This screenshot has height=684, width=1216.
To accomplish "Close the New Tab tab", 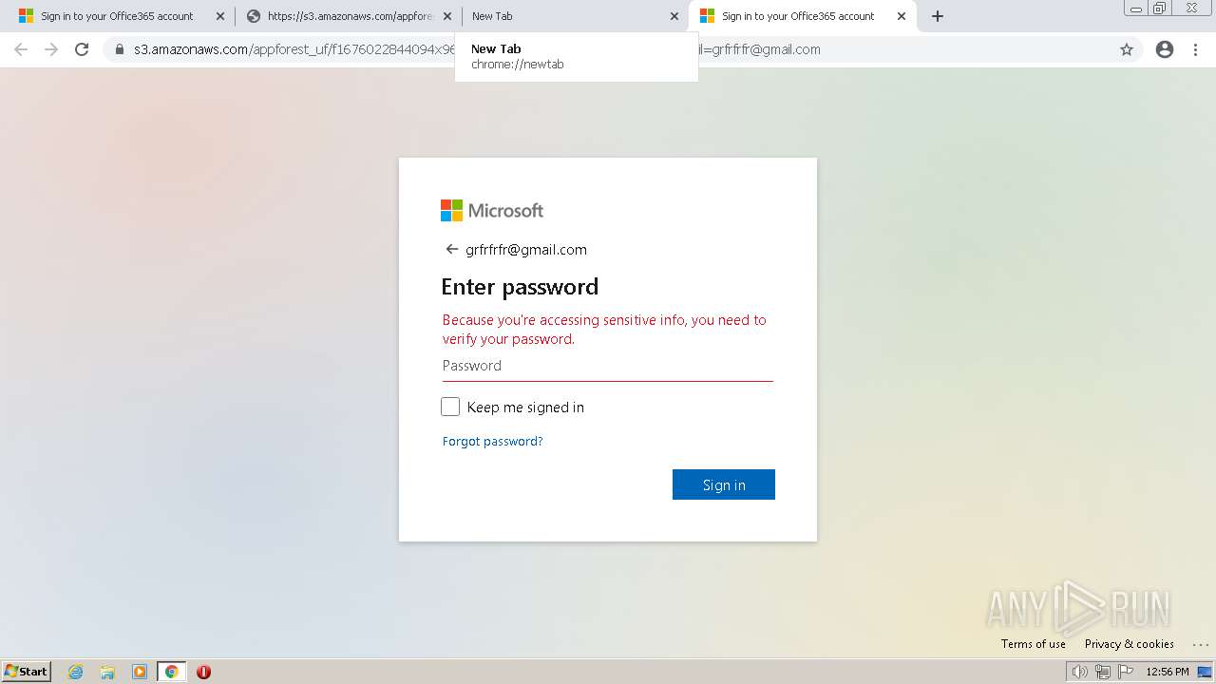I will point(674,16).
